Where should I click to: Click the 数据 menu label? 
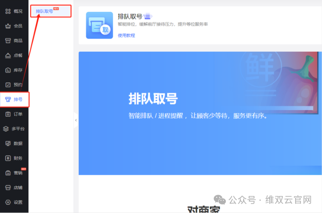(18, 144)
